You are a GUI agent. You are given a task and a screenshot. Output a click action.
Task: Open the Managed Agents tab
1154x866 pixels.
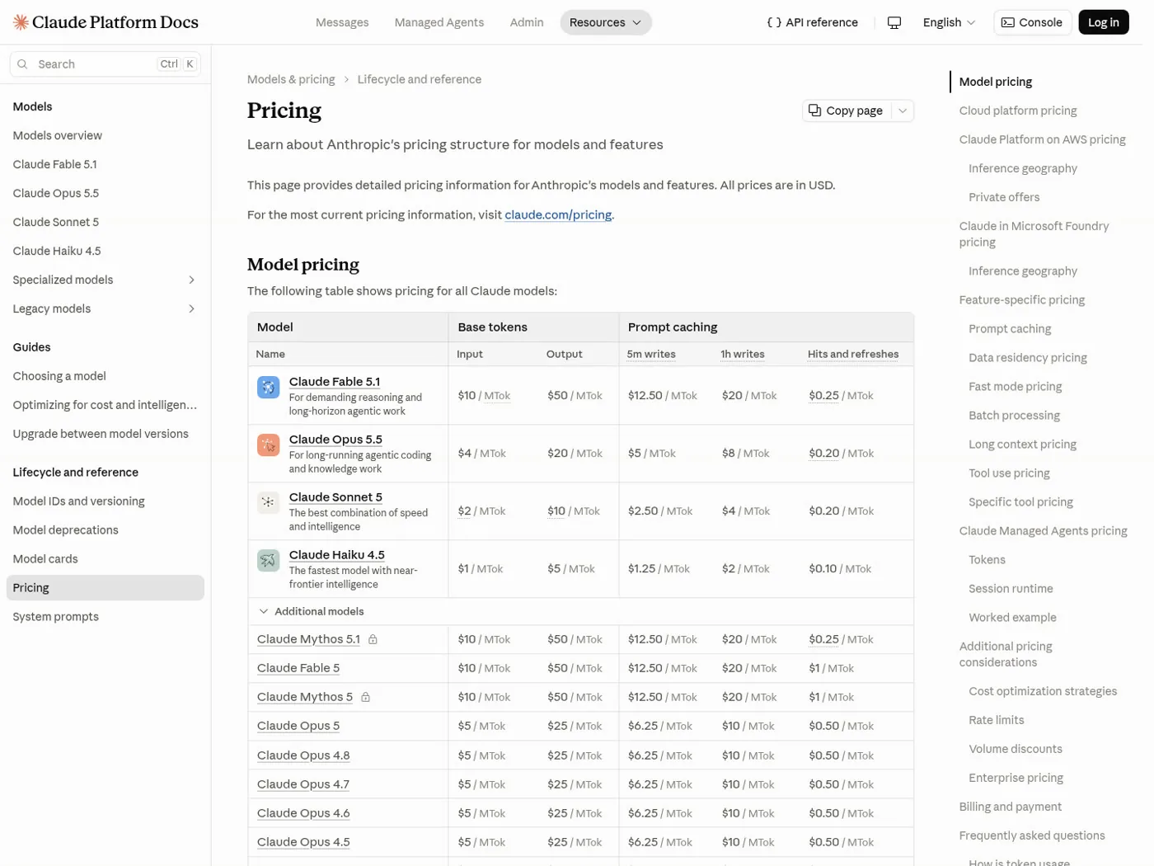pos(439,22)
